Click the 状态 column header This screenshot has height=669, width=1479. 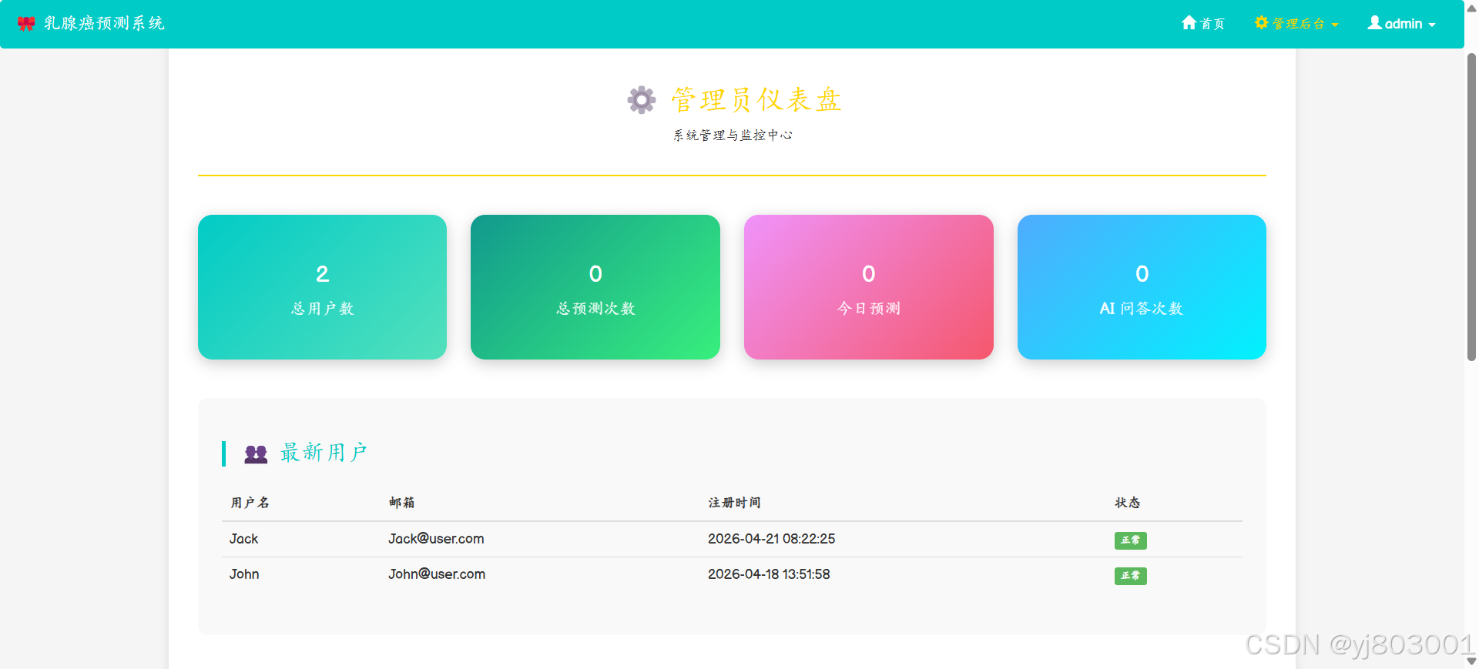point(1128,503)
